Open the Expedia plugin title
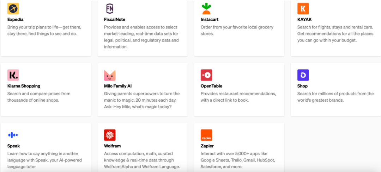The height and width of the screenshot is (172, 381). pyautogui.click(x=15, y=20)
